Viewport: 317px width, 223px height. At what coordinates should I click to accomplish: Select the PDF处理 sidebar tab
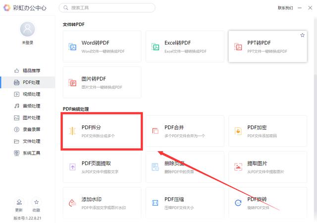28,82
